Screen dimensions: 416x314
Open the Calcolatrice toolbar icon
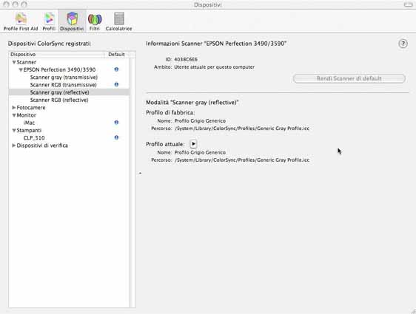[x=118, y=21]
